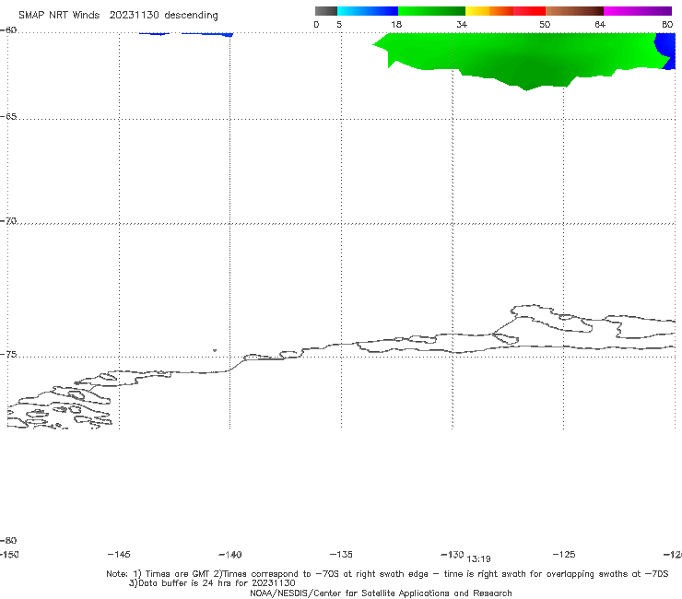Click the note "Data buffer is 24 hrs for 20231130"
The image size is (682, 599).
[x=212, y=583]
